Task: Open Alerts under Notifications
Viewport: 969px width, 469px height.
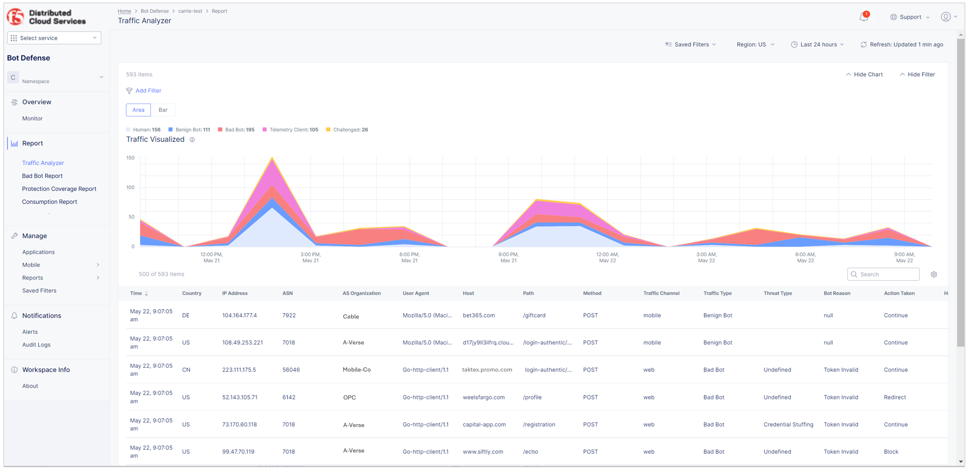Action: 30,332
